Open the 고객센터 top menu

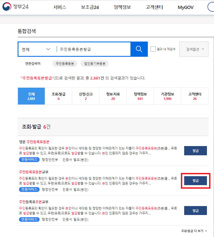pyautogui.click(x=154, y=7)
